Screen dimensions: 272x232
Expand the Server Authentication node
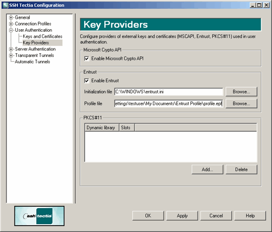pyautogui.click(x=11, y=49)
